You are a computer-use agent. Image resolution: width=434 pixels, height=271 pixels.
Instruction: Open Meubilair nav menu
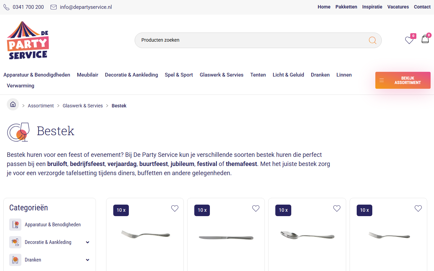point(87,75)
